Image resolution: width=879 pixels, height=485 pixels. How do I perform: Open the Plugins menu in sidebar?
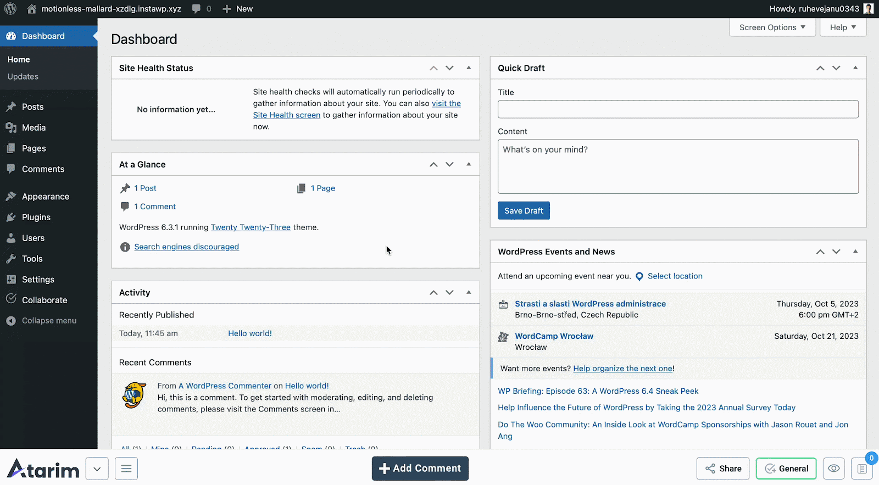(x=36, y=218)
